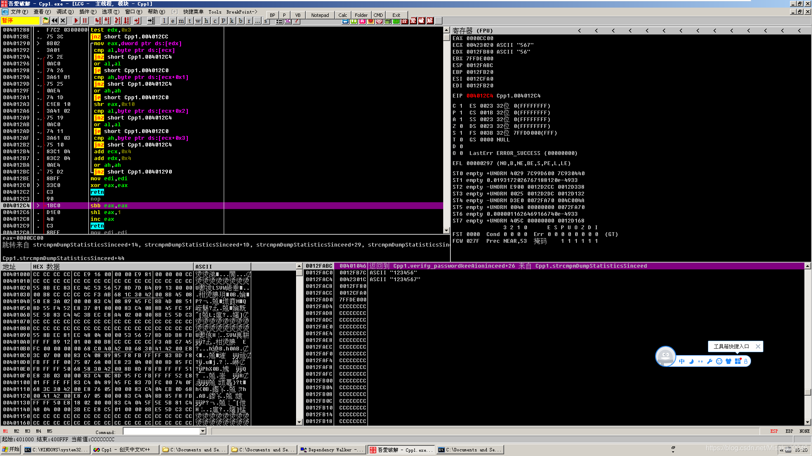The height and width of the screenshot is (456, 812).
Task: Run the program with the red play icon
Action: pyautogui.click(x=76, y=20)
